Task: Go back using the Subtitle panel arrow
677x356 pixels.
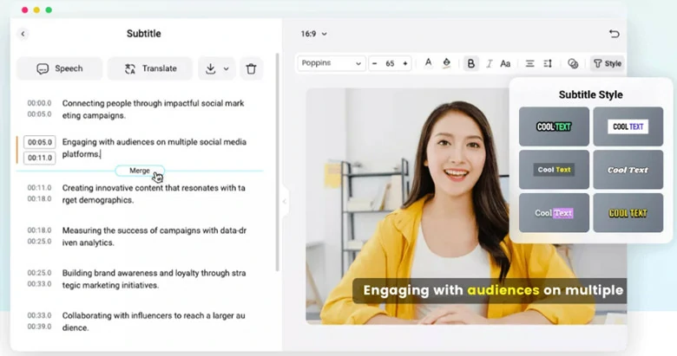Action: 23,34
